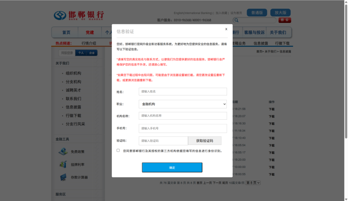Image resolution: width=348 pixels, height=201 pixels.
Task: Open the 党建 navigation tab
Action: pyautogui.click(x=90, y=32)
